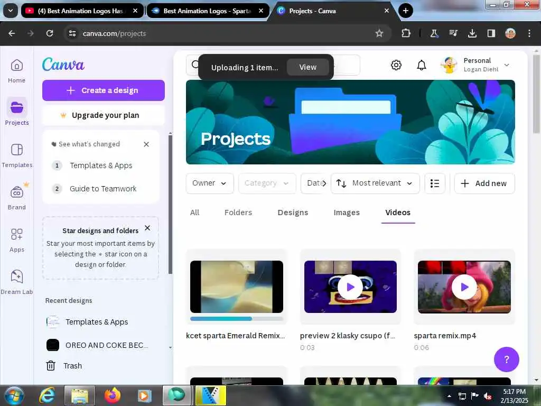
Task: View site information icon in address bar
Action: tap(72, 33)
